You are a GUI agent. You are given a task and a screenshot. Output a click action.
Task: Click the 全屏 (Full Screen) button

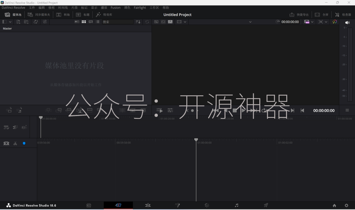tap(321, 15)
